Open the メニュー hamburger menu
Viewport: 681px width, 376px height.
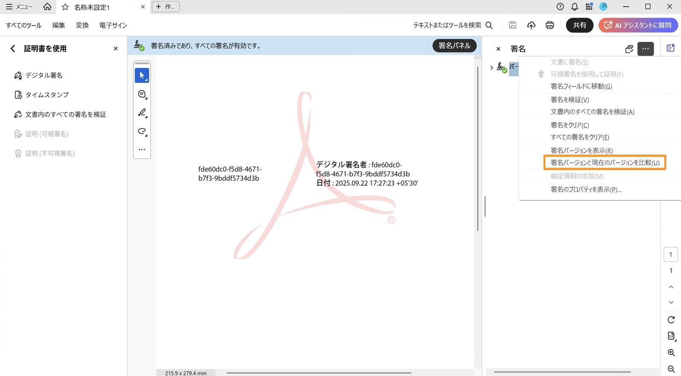coord(19,7)
